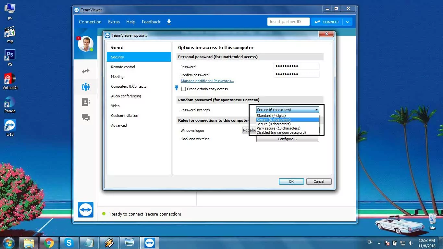Image resolution: width=443 pixels, height=249 pixels.
Task: Click the profile avatar picture in TeamViewer
Action: (86, 44)
